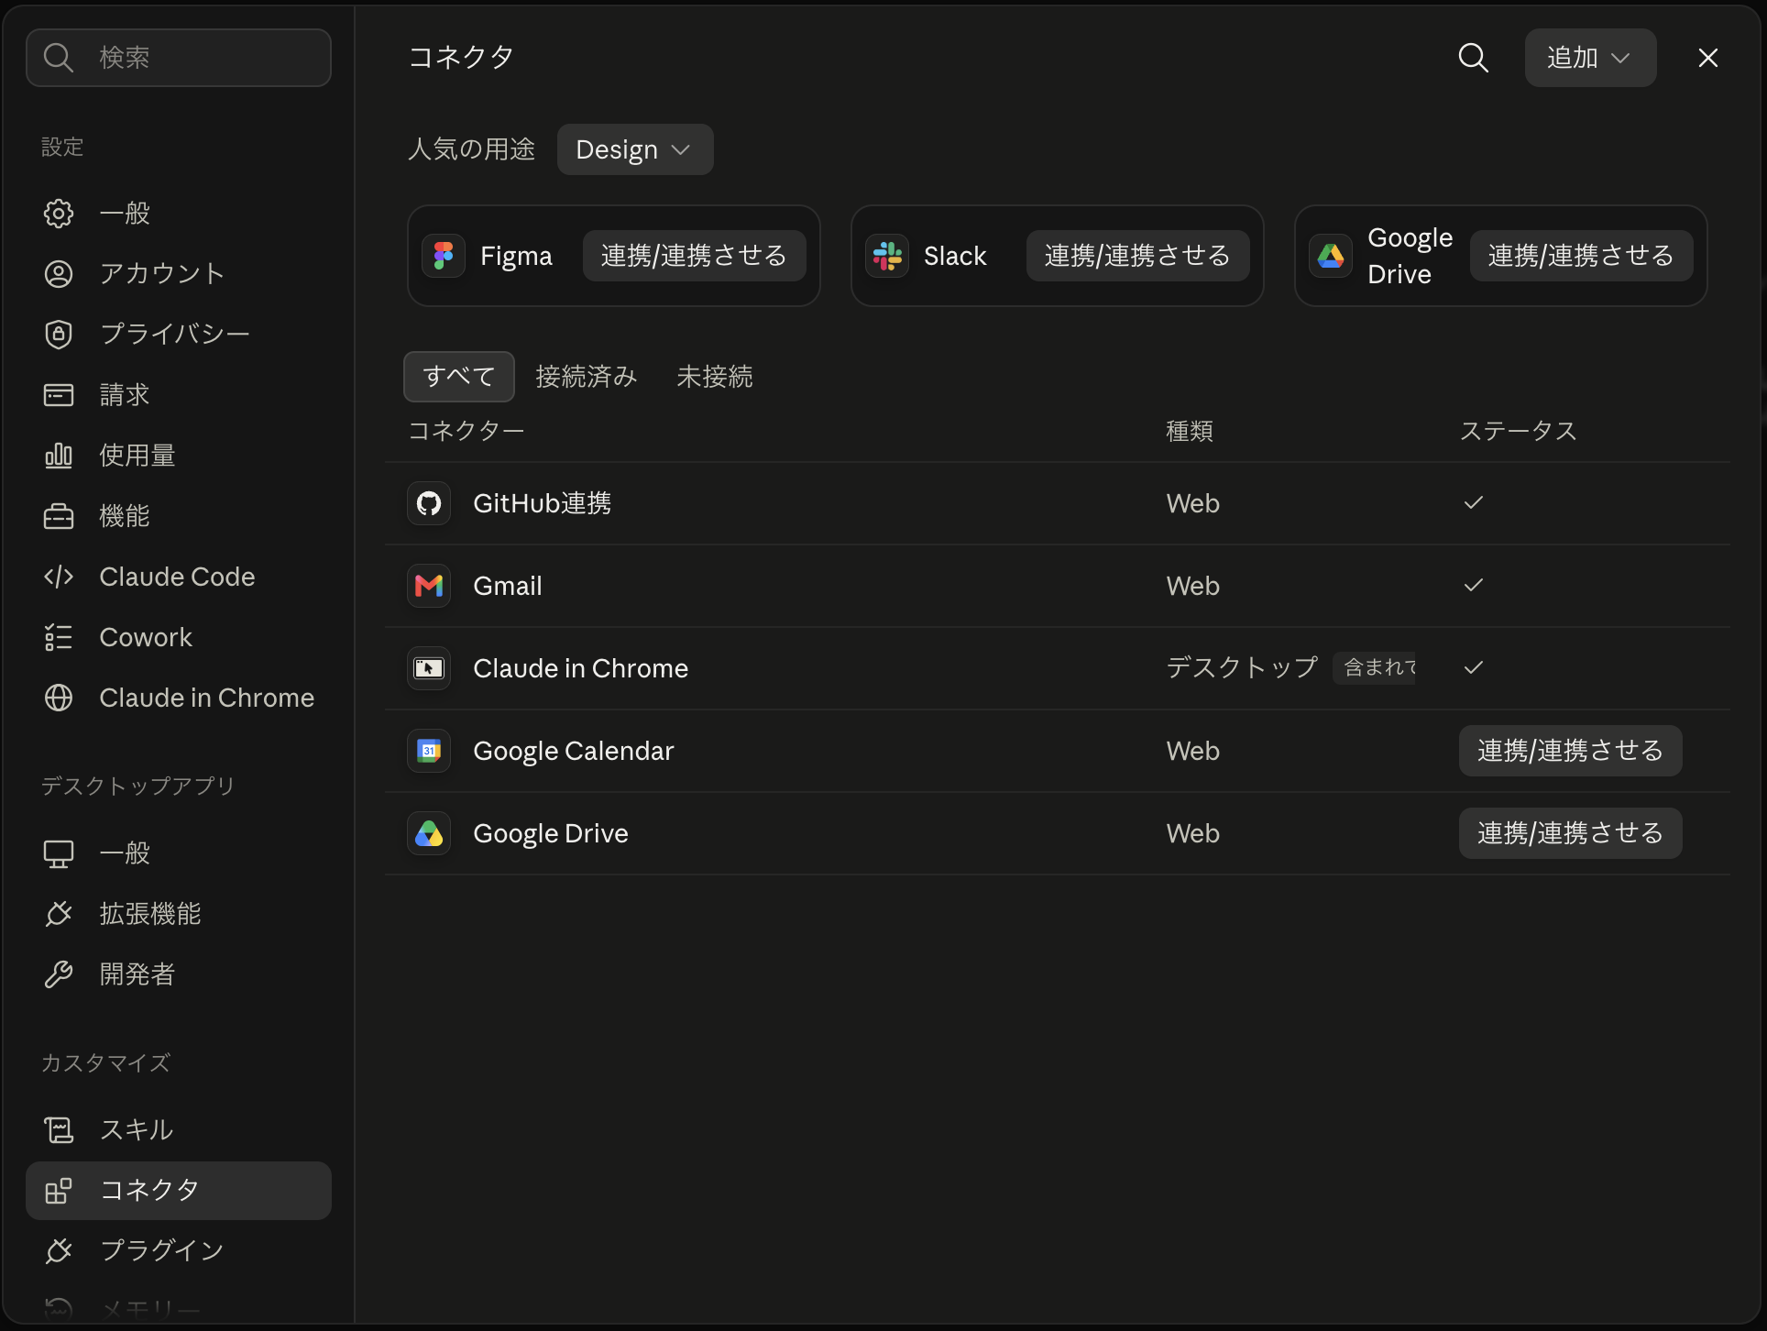The image size is (1767, 1331).
Task: Open the Claude in Chrome connector row
Action: coord(1058,668)
